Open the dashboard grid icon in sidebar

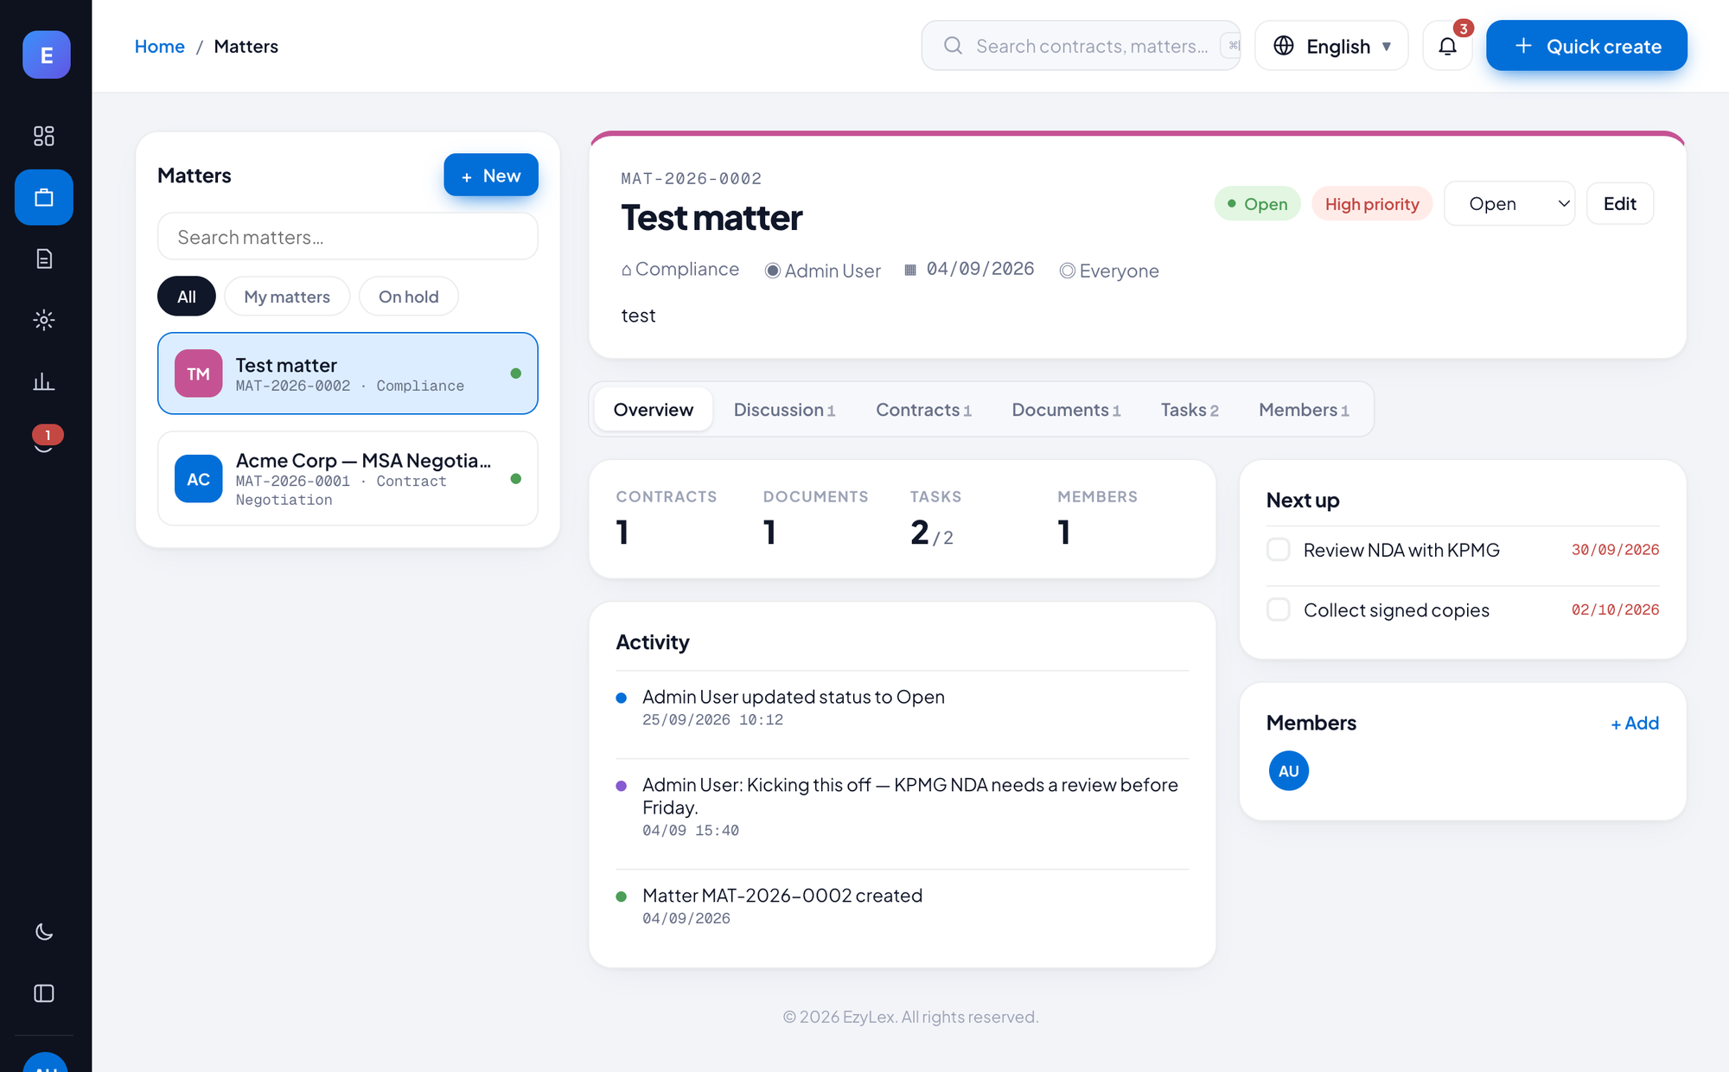pos(44,136)
